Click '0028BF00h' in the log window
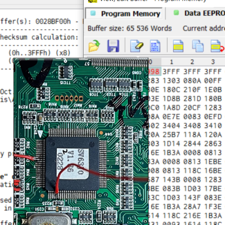The height and width of the screenshot is (225, 225). click(53, 21)
